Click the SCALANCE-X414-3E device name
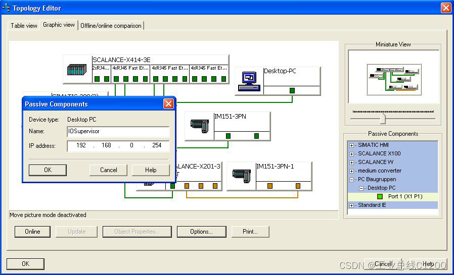This screenshot has height=275, width=454. click(122, 60)
